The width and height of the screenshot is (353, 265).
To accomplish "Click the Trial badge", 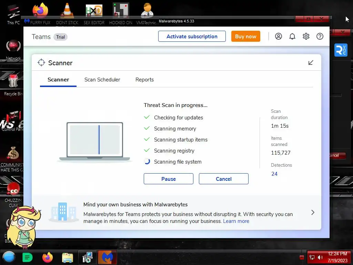I will [60, 37].
